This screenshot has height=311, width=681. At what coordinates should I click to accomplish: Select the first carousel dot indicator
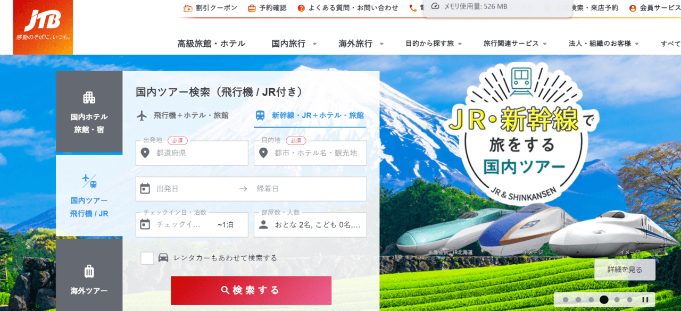[x=565, y=300]
